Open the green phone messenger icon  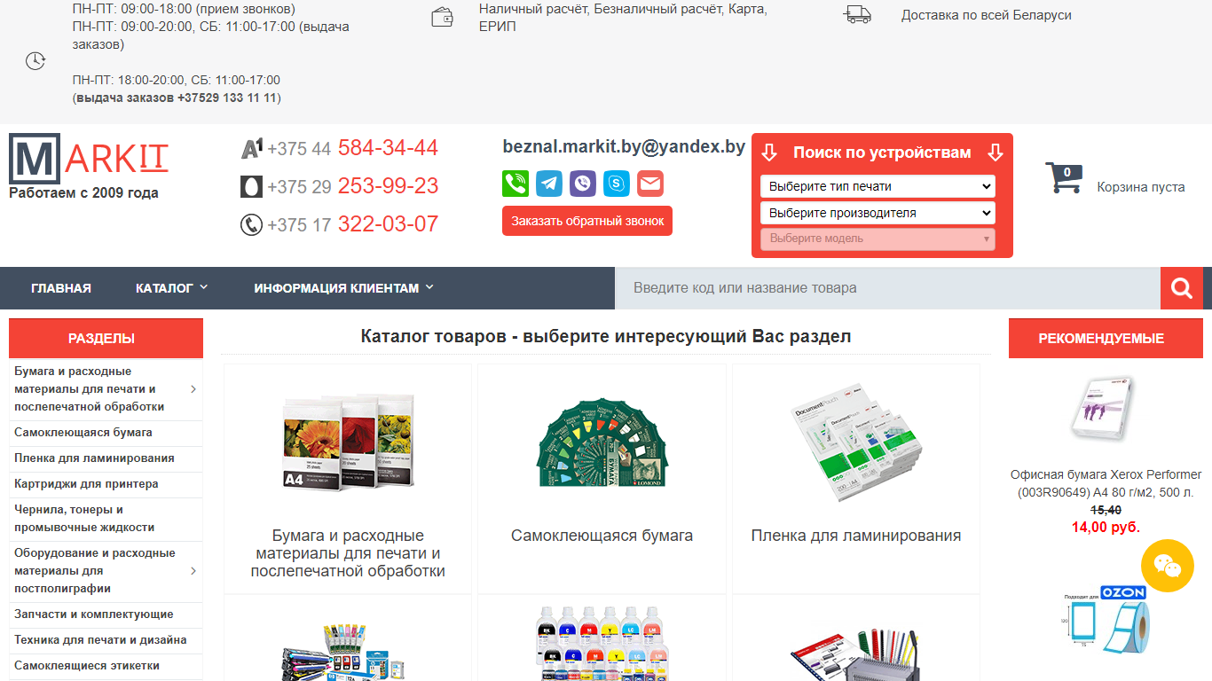pyautogui.click(x=515, y=184)
